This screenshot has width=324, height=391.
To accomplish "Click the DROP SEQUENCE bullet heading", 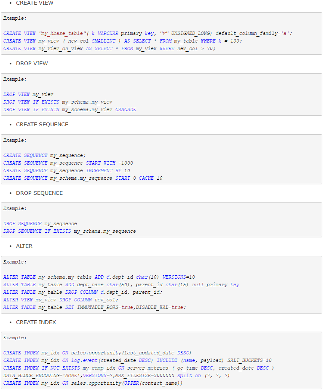I will [x=39, y=193].
